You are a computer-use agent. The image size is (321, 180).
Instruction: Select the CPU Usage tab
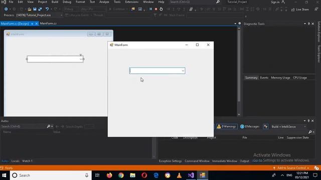300,78
